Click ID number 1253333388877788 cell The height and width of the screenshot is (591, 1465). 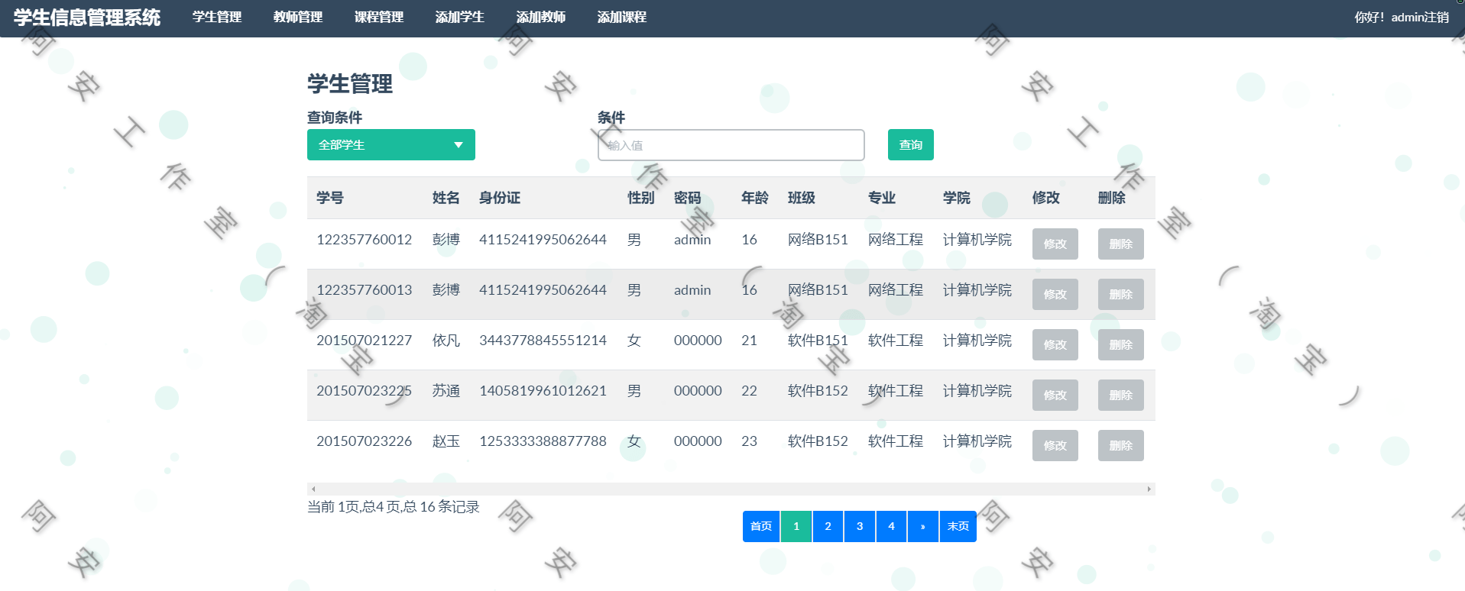coord(543,441)
